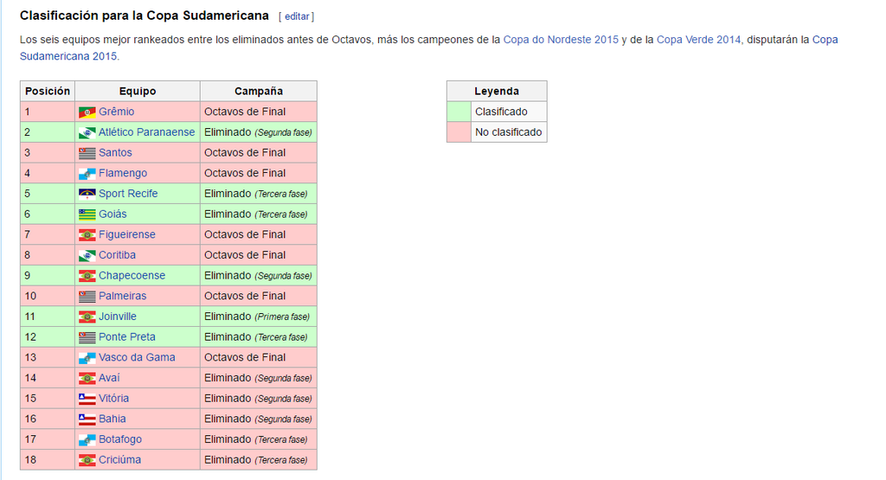Select the 'Clasificado' legend label

point(501,112)
